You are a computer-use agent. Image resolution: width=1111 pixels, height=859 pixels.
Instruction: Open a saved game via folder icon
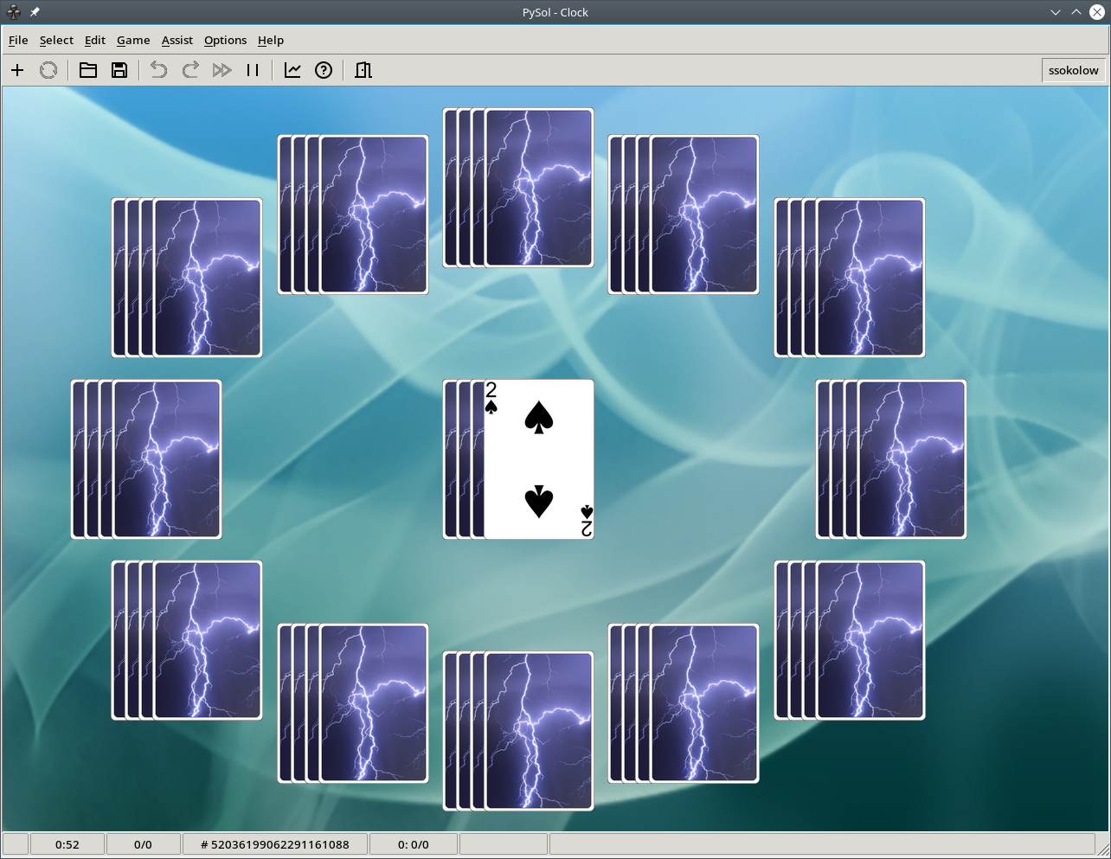point(88,70)
